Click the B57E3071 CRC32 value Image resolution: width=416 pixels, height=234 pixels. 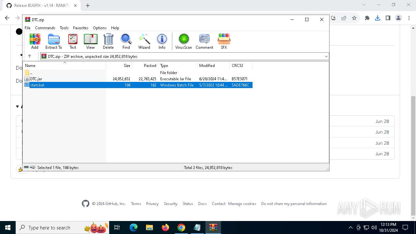tap(240, 79)
